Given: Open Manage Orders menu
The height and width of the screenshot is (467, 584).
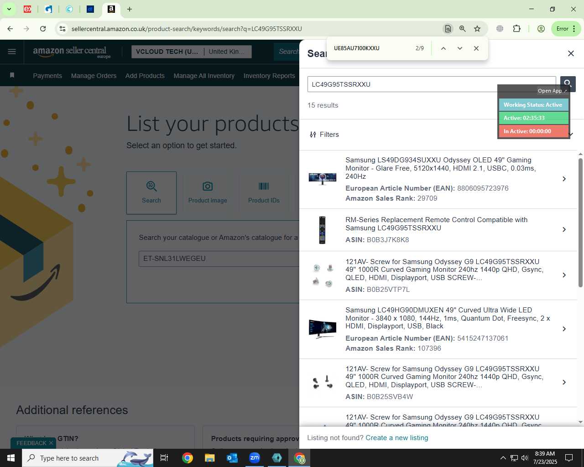Looking at the screenshot, I should [94, 76].
